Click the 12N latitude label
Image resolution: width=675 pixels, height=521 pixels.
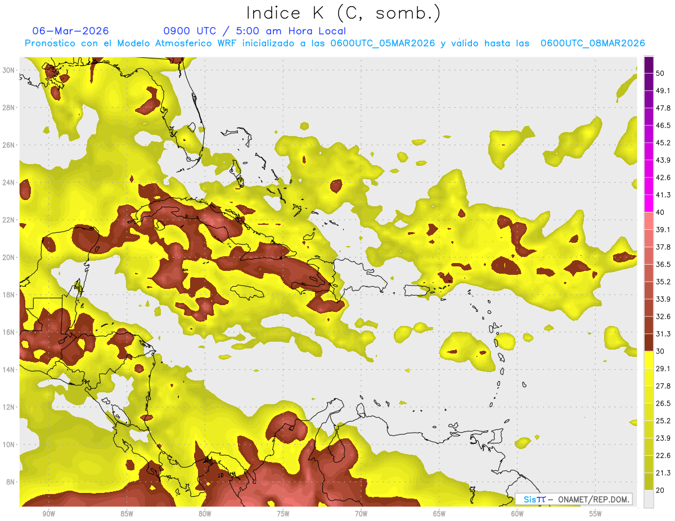[8, 407]
